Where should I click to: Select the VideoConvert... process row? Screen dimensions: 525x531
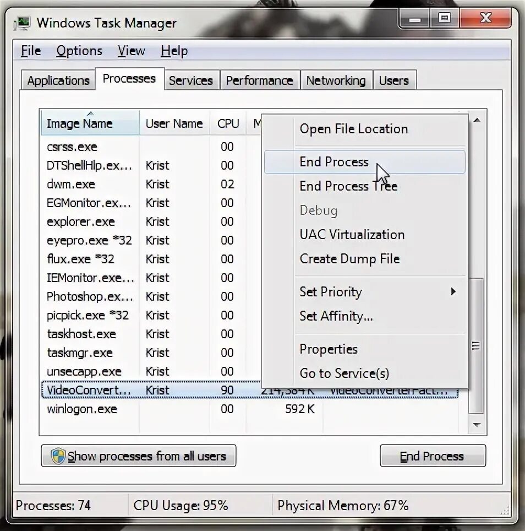(x=250, y=390)
